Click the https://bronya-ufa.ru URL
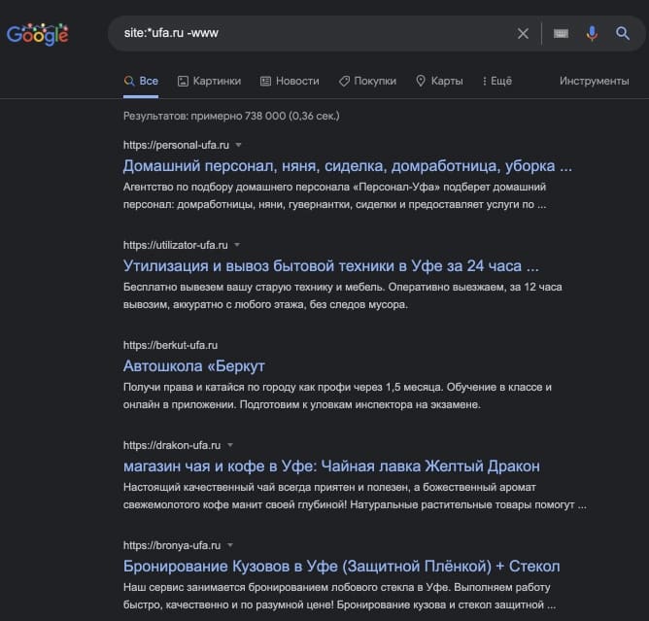Viewport: 649px width, 621px height. pos(172,545)
